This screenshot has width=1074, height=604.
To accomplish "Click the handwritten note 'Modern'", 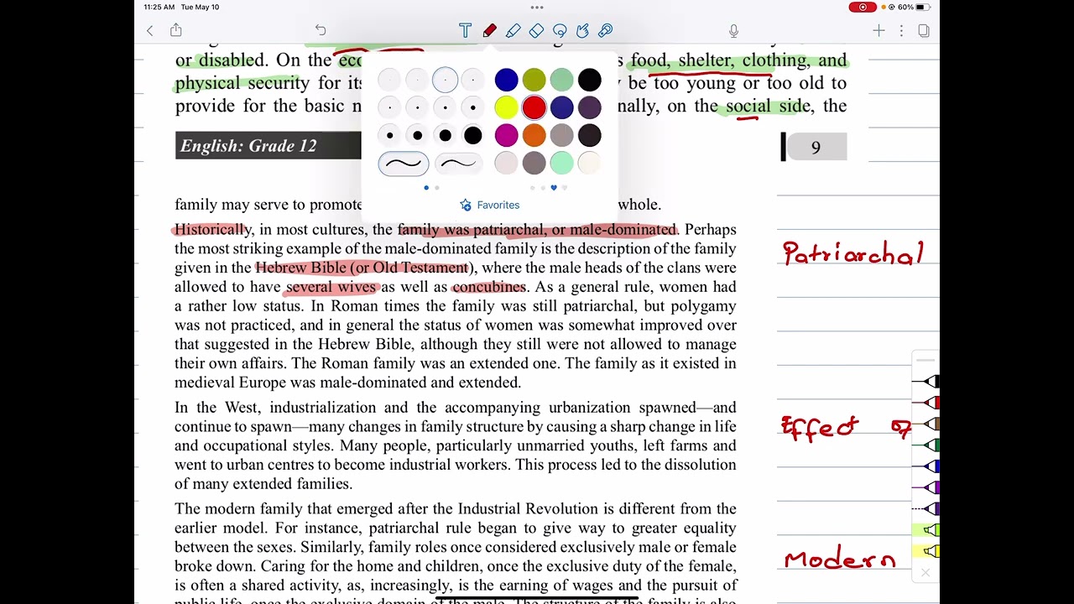I will (840, 560).
